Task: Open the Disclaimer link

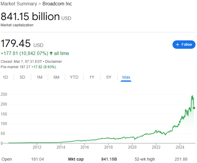Action: point(54,62)
